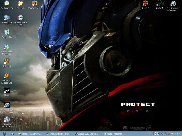Launch the Need For Speed shortcut

(7, 107)
